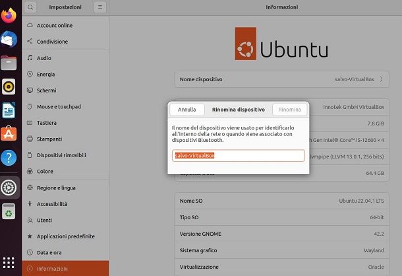Click the monitor icon beside Schermi
Viewport: 402px width, 276px height.
click(x=30, y=90)
